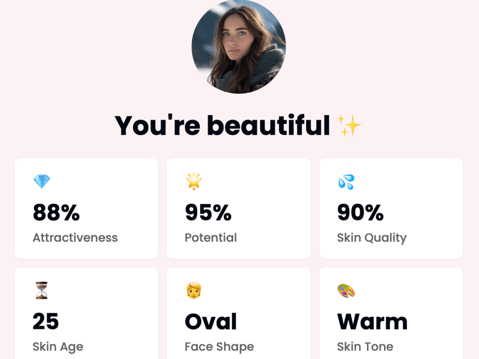479x359 pixels.
Task: Select the glowing star icon above Potential
Action: [x=194, y=181]
